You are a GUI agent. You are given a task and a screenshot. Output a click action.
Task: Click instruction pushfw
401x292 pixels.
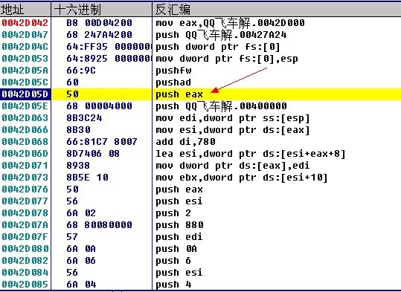tap(173, 71)
